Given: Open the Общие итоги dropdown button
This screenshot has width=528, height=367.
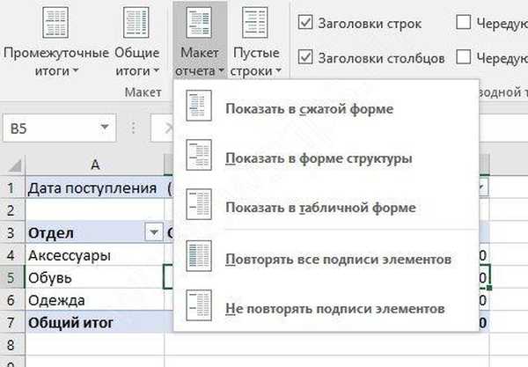Looking at the screenshot, I should 136,40.
